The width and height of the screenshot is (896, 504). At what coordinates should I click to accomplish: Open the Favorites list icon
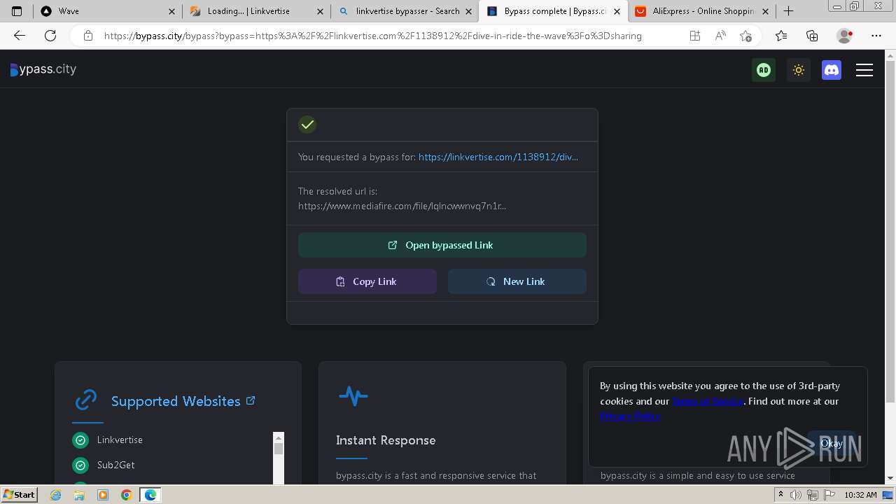point(781,36)
